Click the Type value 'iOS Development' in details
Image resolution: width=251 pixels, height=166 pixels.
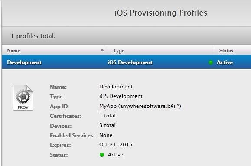tap(121, 96)
